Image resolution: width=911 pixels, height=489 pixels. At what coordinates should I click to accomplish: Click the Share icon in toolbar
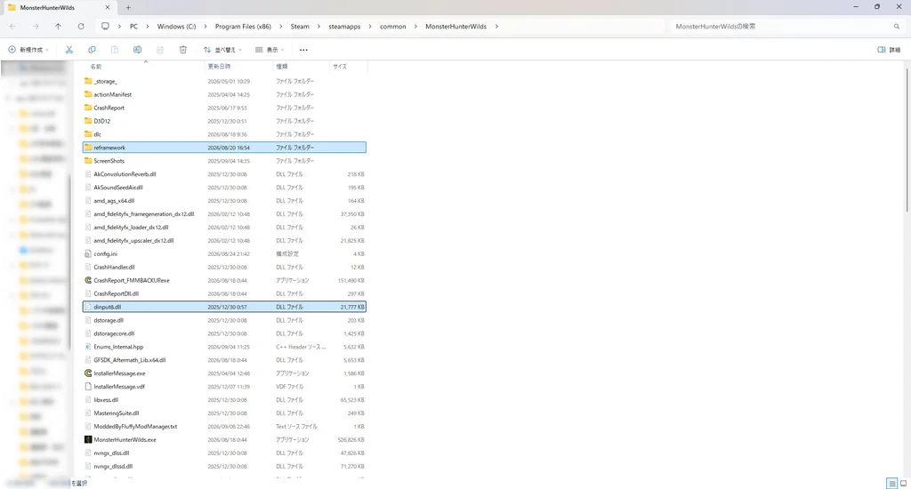tap(160, 50)
